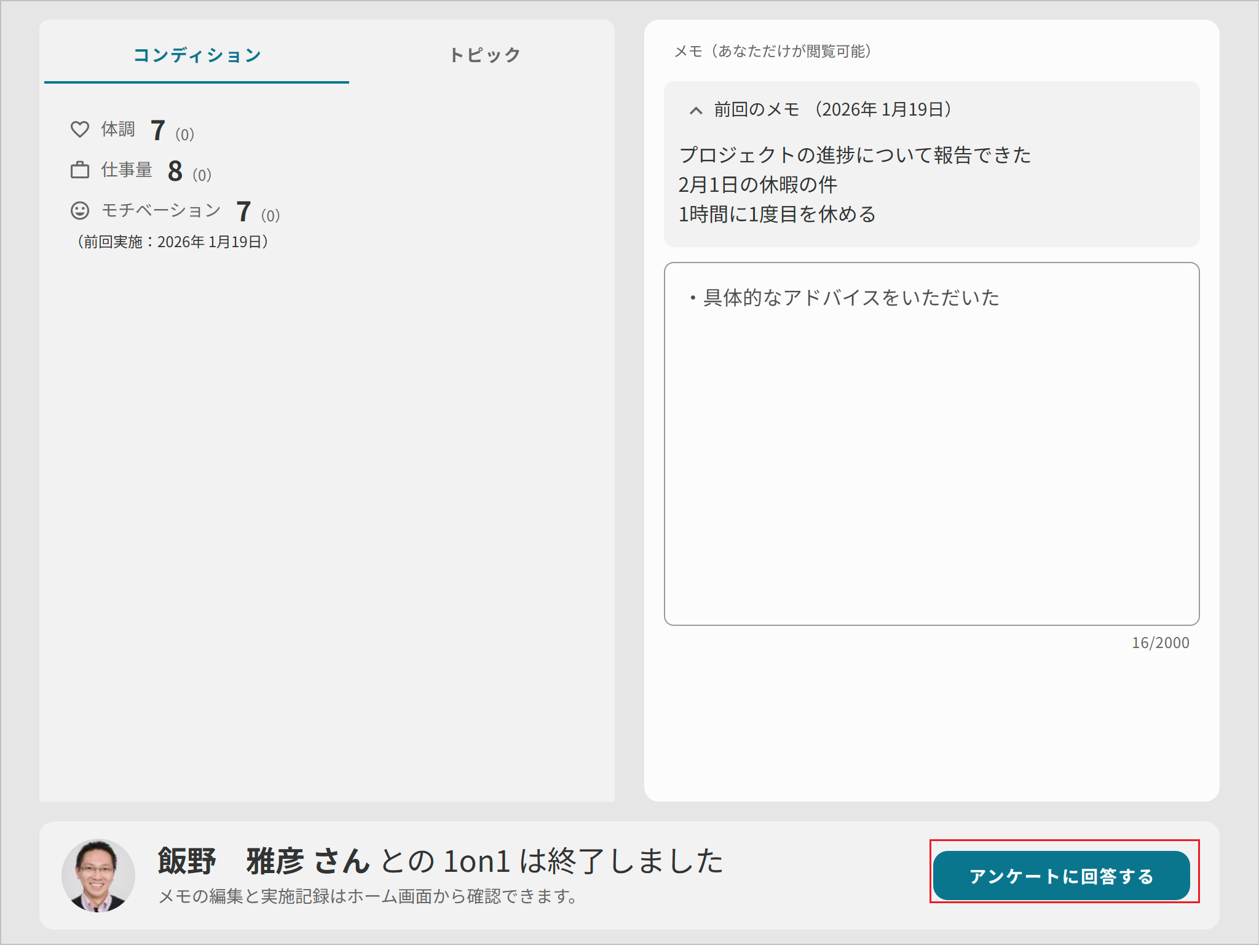The width and height of the screenshot is (1259, 945).
Task: Click the 2月1日の休暇の件 memo line
Action: (759, 186)
